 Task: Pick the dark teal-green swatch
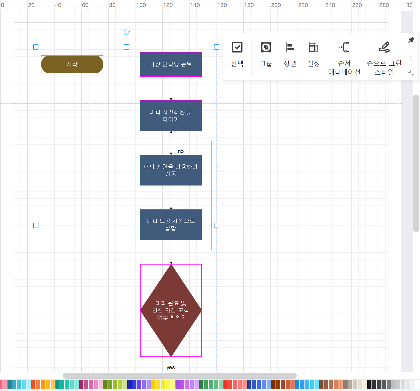(57, 384)
